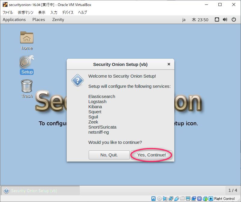The height and width of the screenshot is (202, 241).
Task: Click the Zeek service text
Action: click(93, 122)
